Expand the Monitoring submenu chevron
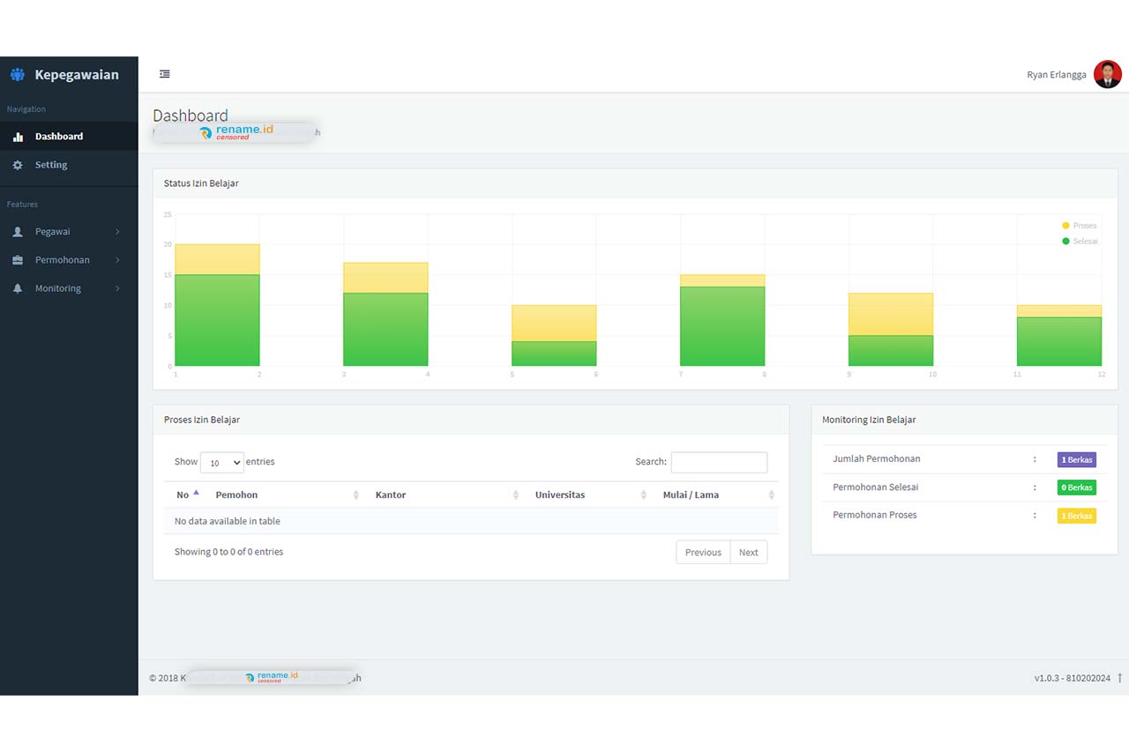 [117, 288]
